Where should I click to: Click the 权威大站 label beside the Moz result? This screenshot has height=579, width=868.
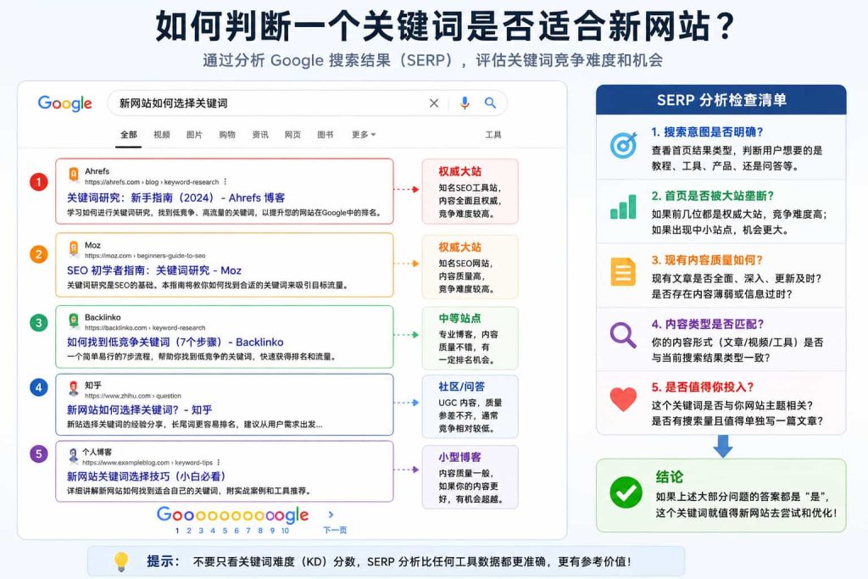tap(460, 247)
